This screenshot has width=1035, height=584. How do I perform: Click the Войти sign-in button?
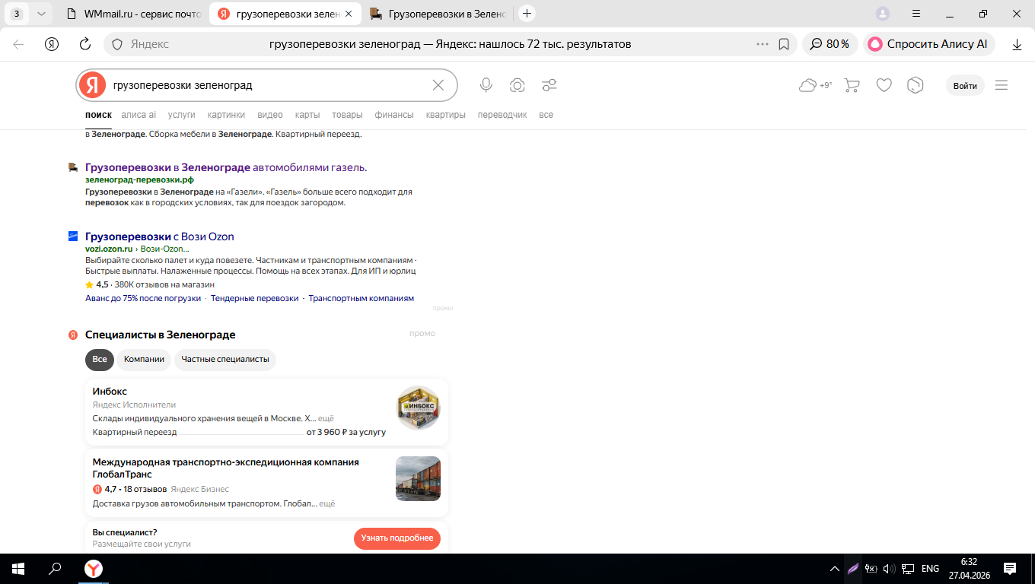965,85
